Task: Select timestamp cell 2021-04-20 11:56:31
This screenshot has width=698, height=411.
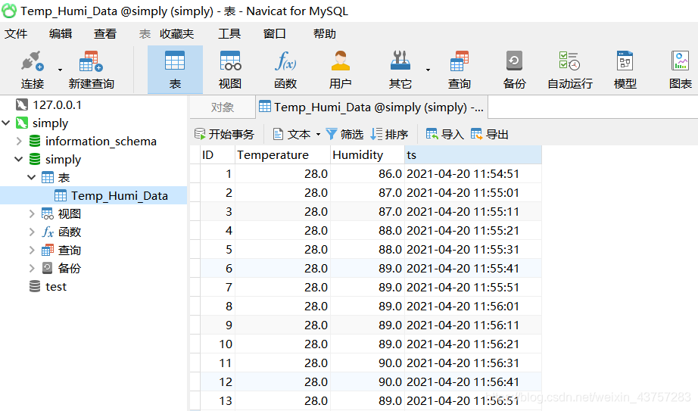Action: (472, 363)
